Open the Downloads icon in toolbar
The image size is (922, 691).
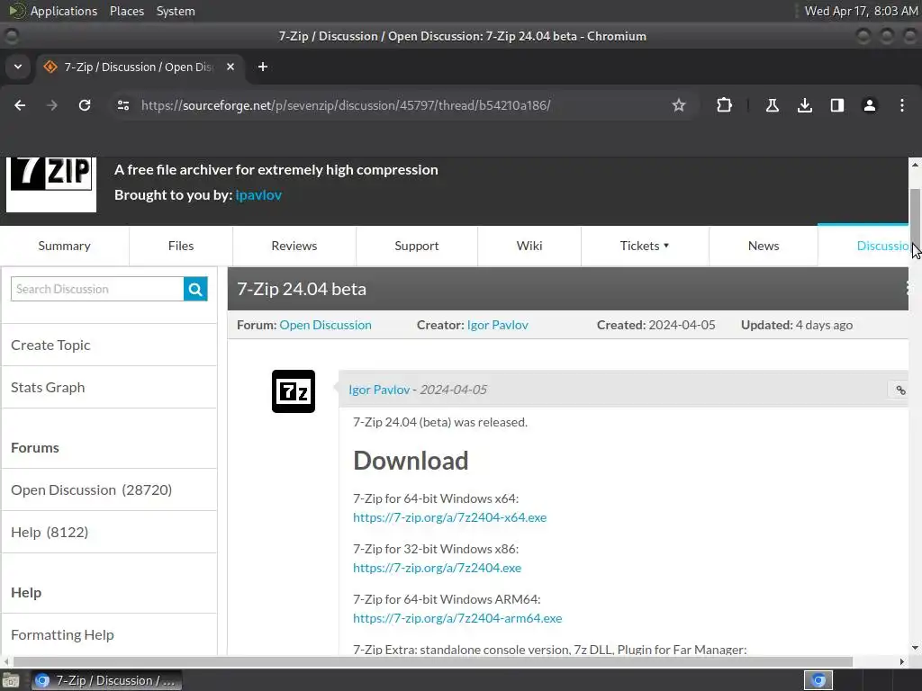(805, 105)
